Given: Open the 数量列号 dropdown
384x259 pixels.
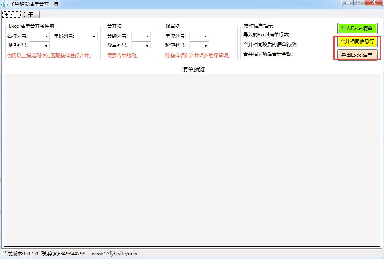Looking at the screenshot, I should tap(141, 46).
